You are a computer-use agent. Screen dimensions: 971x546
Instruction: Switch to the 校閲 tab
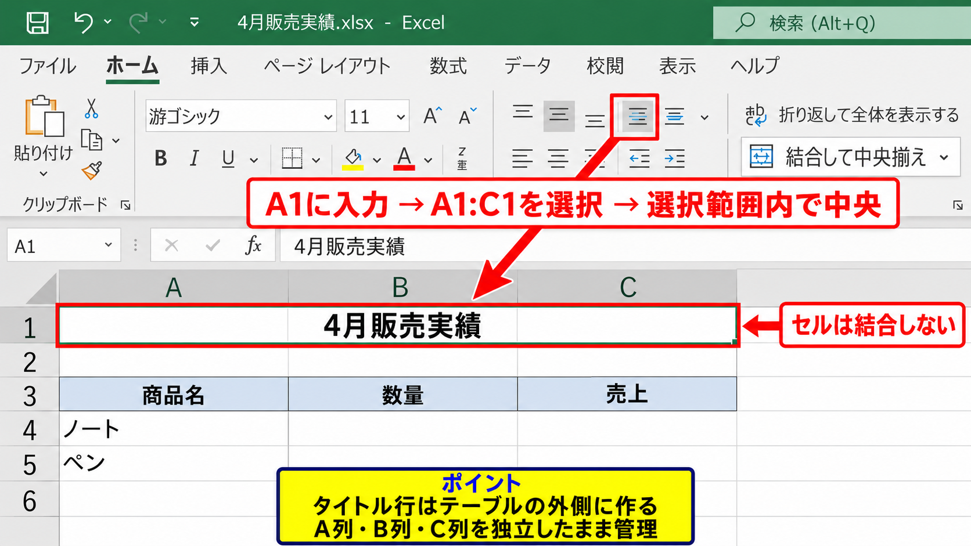pyautogui.click(x=605, y=66)
